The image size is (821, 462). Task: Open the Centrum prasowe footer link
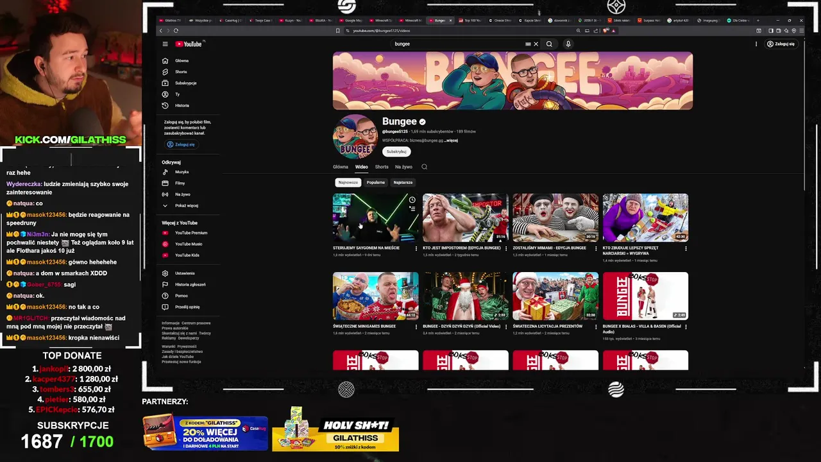point(196,323)
